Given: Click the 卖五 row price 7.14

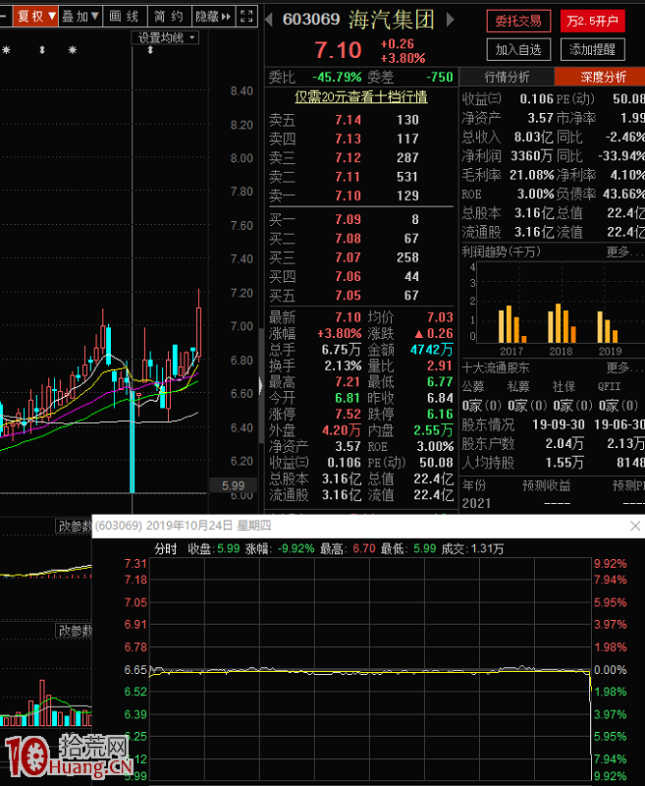Looking at the screenshot, I should pos(349,120).
